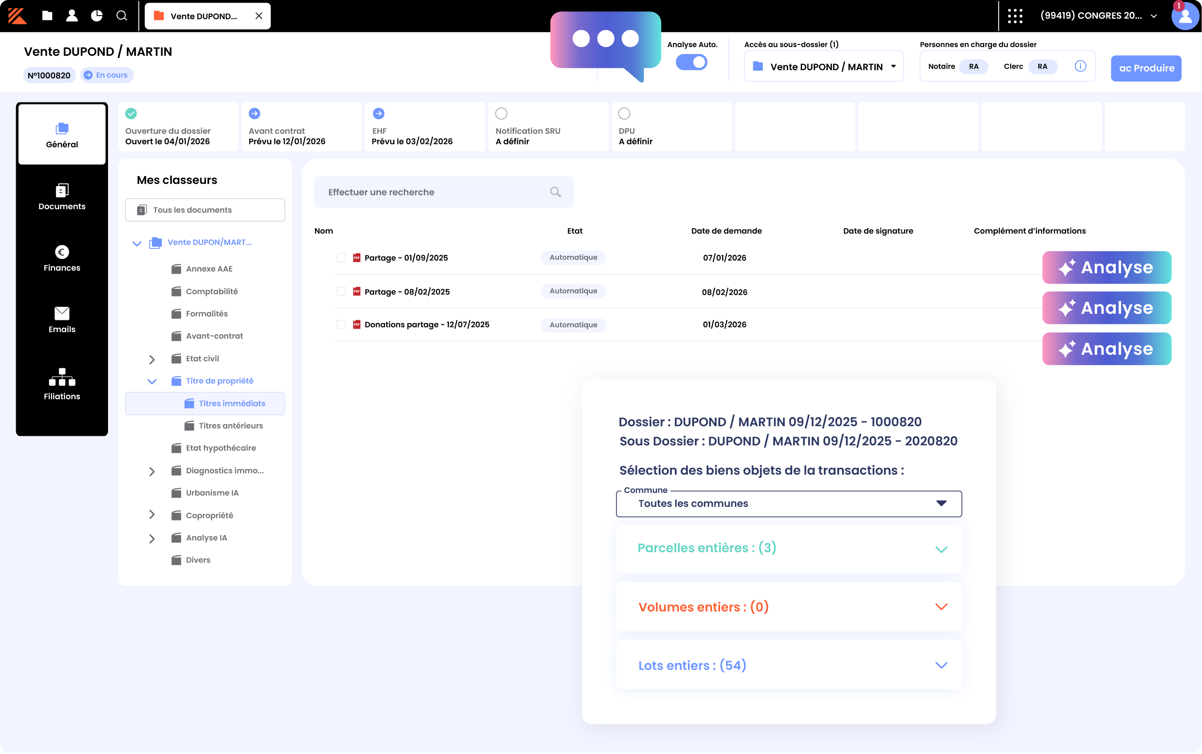Switch to the Finances sidebar tab
1202x754 pixels.
[62, 258]
